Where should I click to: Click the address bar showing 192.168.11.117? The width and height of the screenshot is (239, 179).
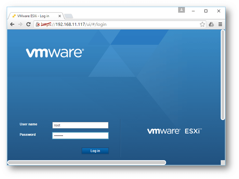tap(120, 24)
